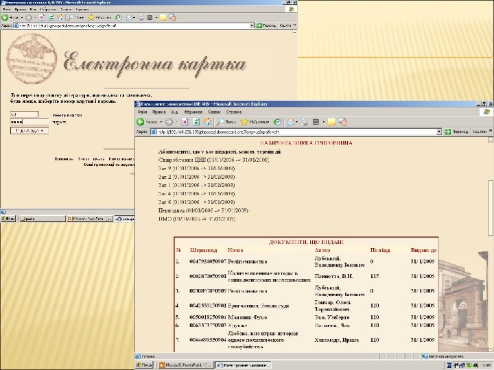Open Mail dropdown arrow in front IE toolbar

(296, 122)
